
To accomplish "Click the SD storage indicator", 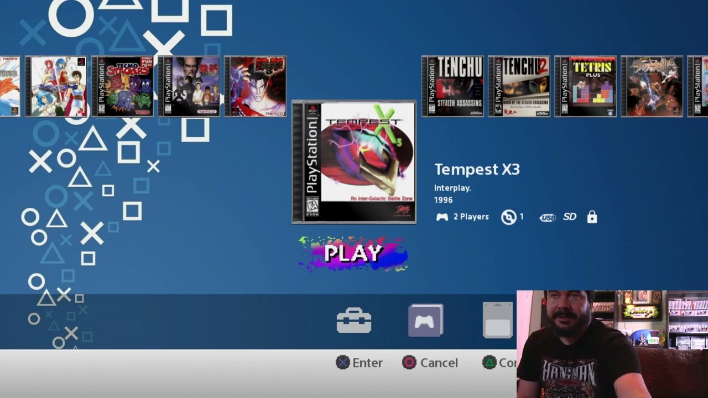I will coord(570,217).
